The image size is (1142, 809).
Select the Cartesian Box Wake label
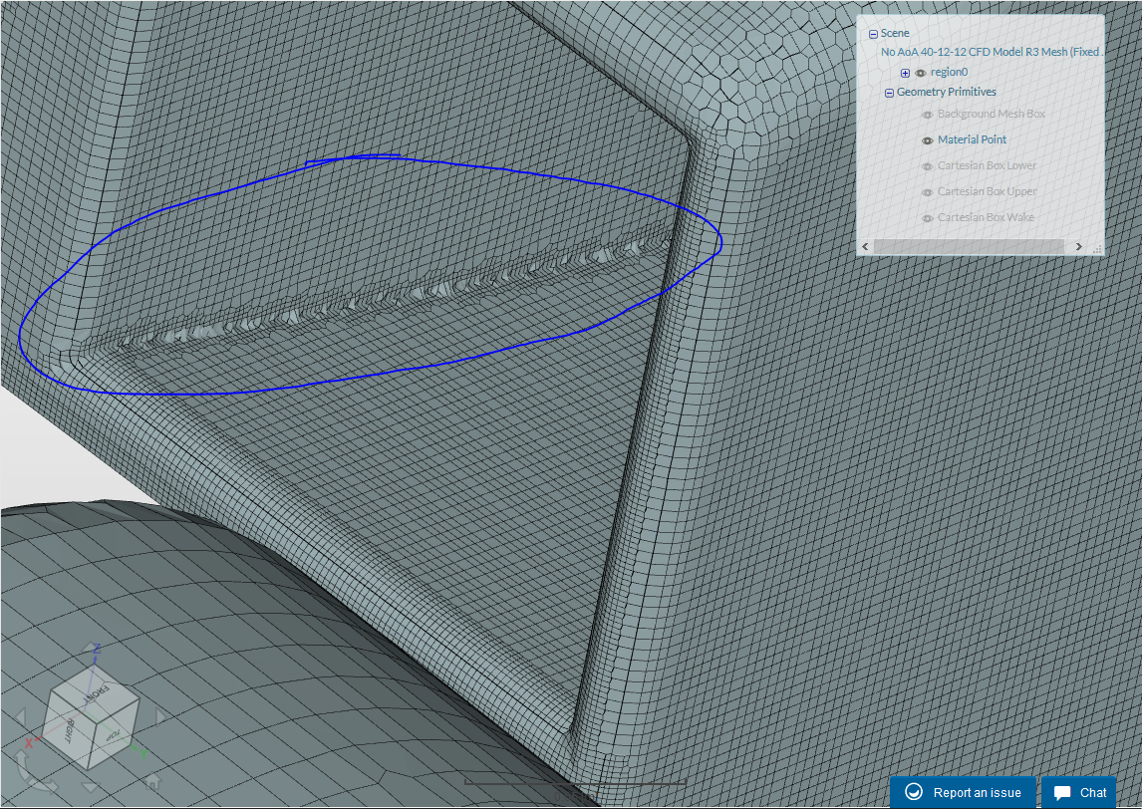click(x=986, y=217)
